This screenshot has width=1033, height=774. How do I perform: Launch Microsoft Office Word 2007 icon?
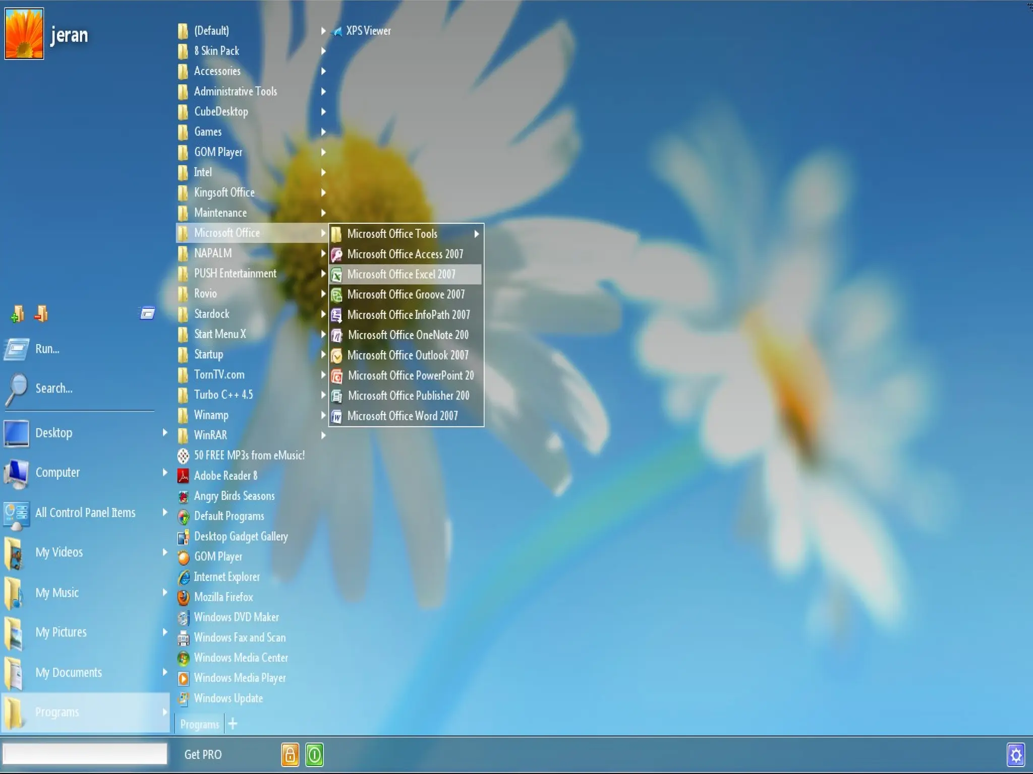(336, 416)
